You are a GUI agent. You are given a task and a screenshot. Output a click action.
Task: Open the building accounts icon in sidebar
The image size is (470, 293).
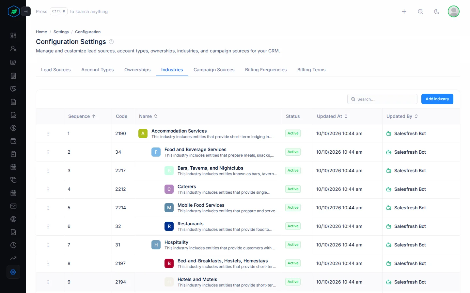point(13,76)
